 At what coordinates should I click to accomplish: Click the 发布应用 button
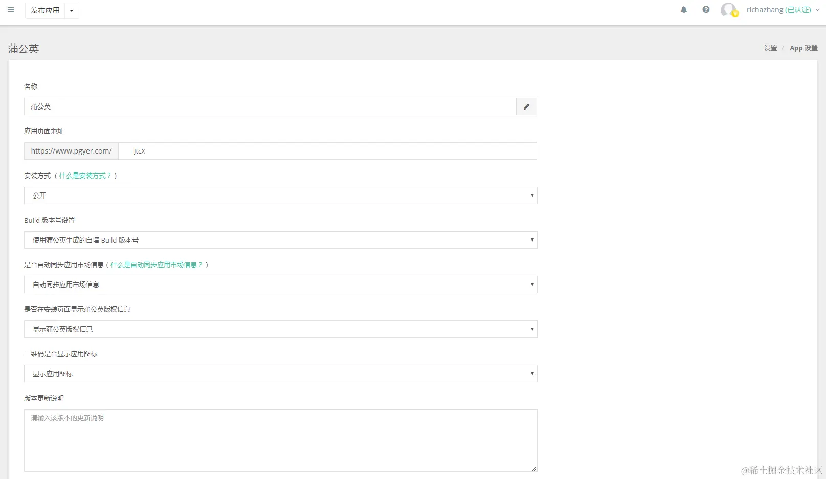(45, 10)
